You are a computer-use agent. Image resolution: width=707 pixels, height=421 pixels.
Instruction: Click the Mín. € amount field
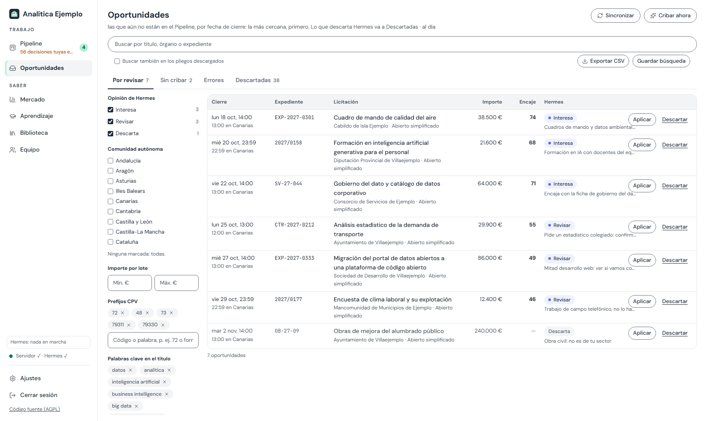[x=130, y=283]
